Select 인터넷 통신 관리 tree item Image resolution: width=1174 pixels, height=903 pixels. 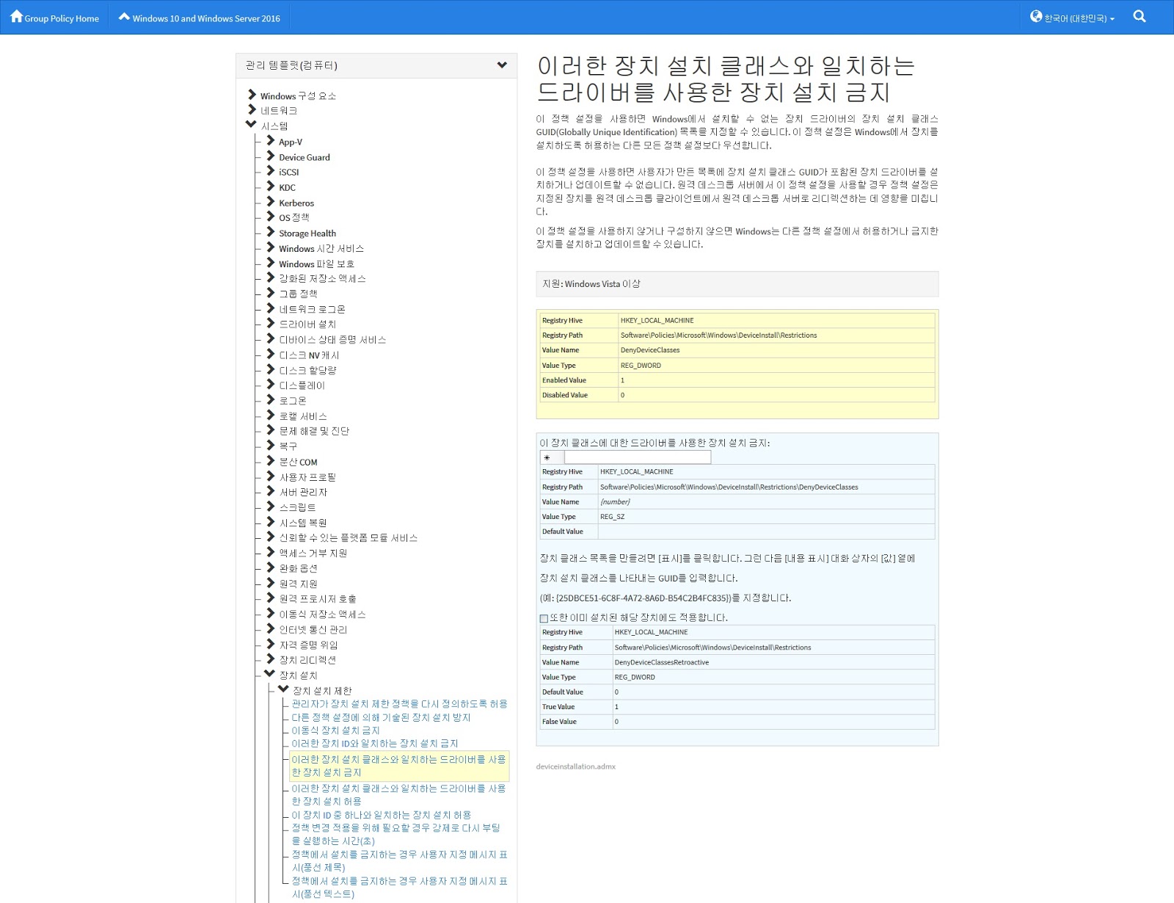click(313, 630)
